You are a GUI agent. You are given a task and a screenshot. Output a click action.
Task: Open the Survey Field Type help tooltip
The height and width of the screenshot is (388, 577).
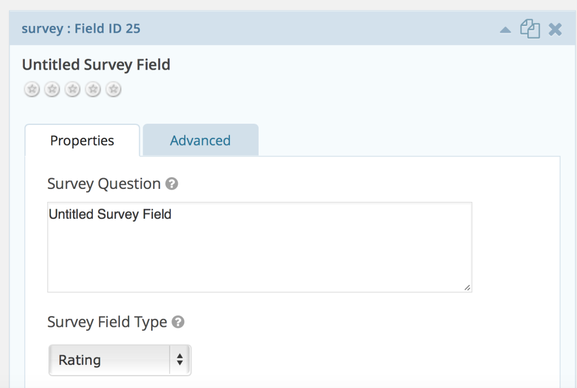[177, 322]
